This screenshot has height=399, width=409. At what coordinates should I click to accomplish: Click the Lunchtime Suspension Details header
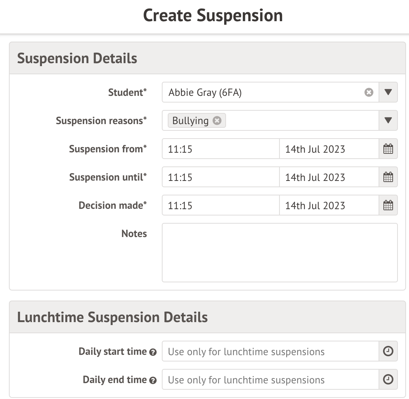point(112,317)
